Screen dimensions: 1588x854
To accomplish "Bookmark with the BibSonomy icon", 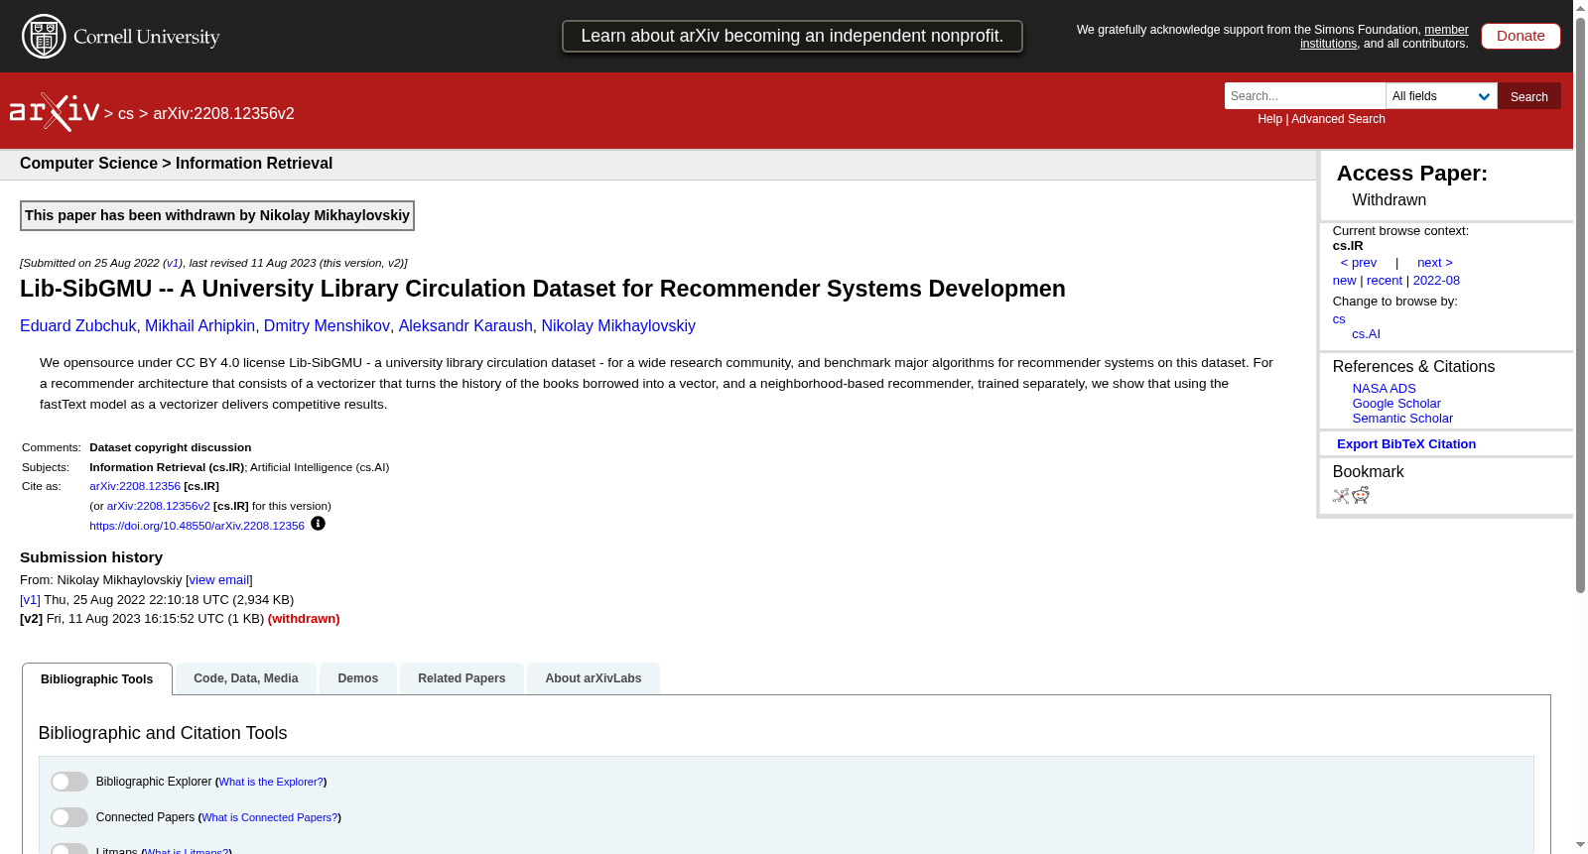I will 1341,495.
